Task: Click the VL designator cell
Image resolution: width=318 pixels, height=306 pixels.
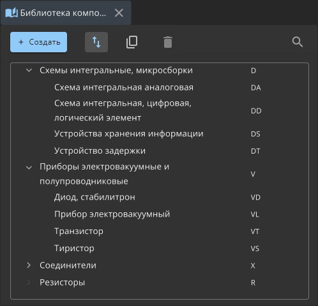Action: (x=255, y=215)
